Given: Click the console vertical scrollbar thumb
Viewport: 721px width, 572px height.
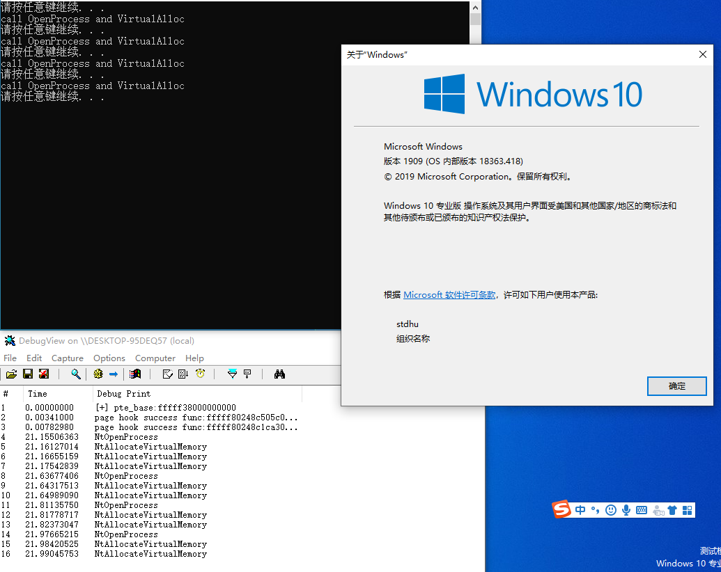Looking at the screenshot, I should (x=476, y=19).
